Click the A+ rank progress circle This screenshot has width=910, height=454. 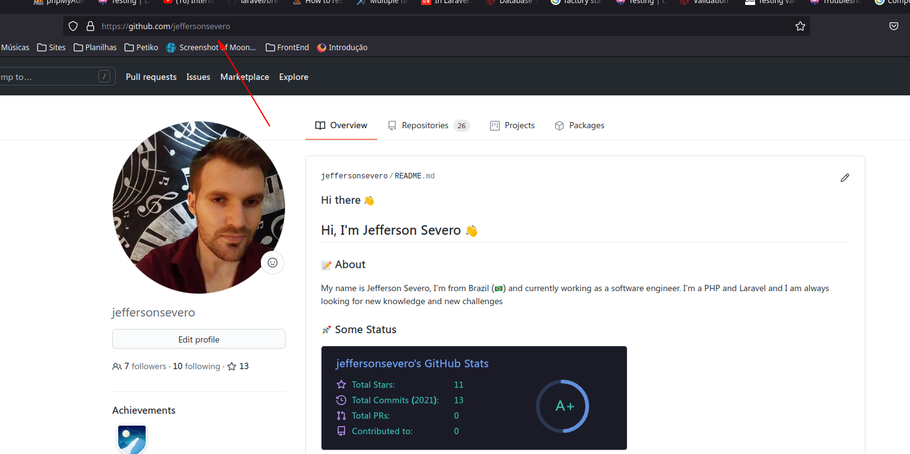562,406
